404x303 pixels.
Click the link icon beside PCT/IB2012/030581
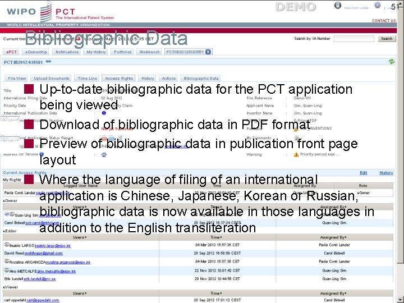pos(48,62)
